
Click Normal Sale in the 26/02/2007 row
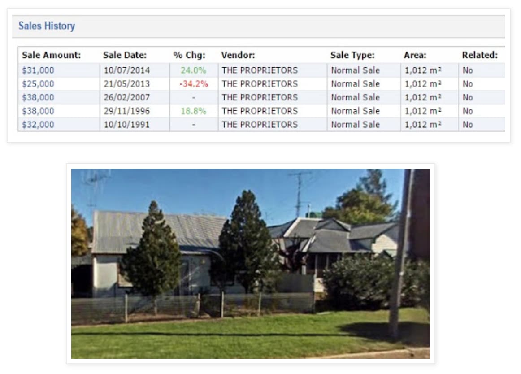point(355,98)
